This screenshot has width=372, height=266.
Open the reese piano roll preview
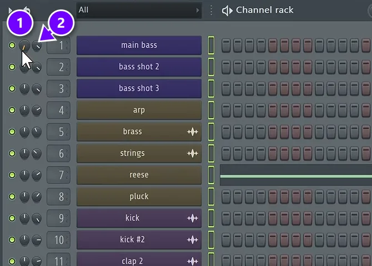coord(296,175)
